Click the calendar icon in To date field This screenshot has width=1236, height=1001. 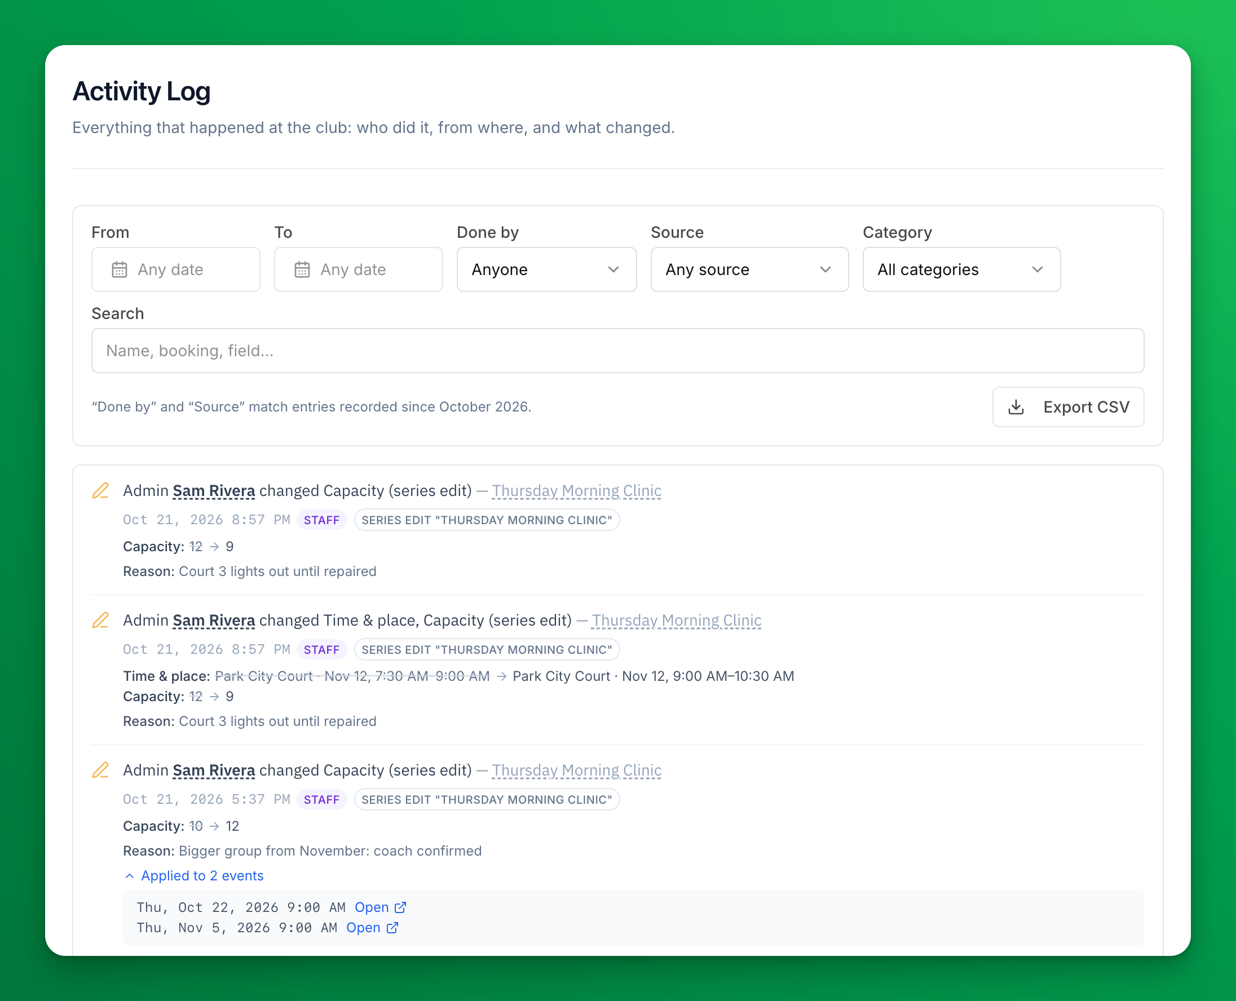pyautogui.click(x=302, y=269)
